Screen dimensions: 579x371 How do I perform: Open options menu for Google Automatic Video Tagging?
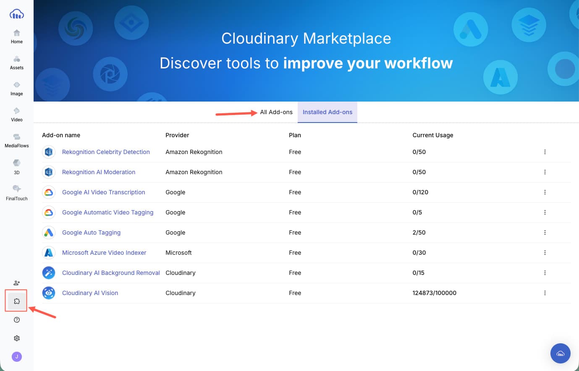coord(545,212)
